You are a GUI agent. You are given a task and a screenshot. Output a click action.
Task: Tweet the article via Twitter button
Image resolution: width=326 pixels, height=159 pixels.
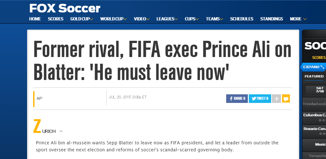tap(260, 98)
